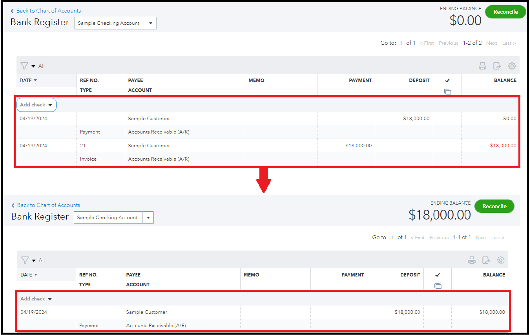Click the print icon in the upper register

[482, 66]
